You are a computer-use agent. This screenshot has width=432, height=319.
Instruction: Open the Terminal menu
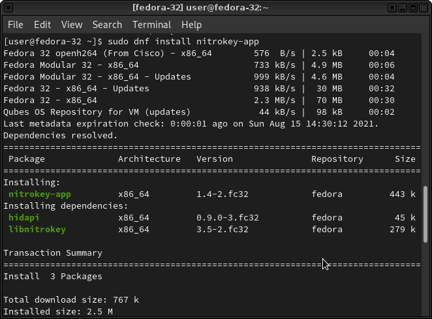[151, 25]
